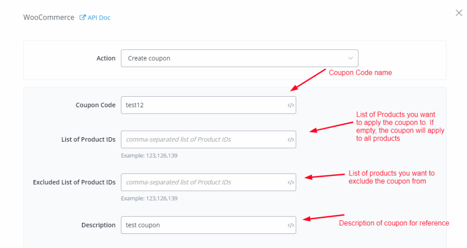Click example hint under List of Product IDs
The width and height of the screenshot is (467, 248).
click(x=149, y=156)
